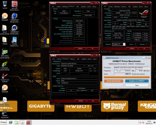Open the file explorer taskbar icon
Viewport: 156px width, 125px height.
17,122
